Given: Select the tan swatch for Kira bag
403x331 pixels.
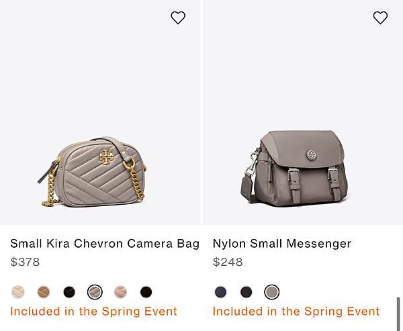Looking at the screenshot, I should pyautogui.click(x=44, y=292).
